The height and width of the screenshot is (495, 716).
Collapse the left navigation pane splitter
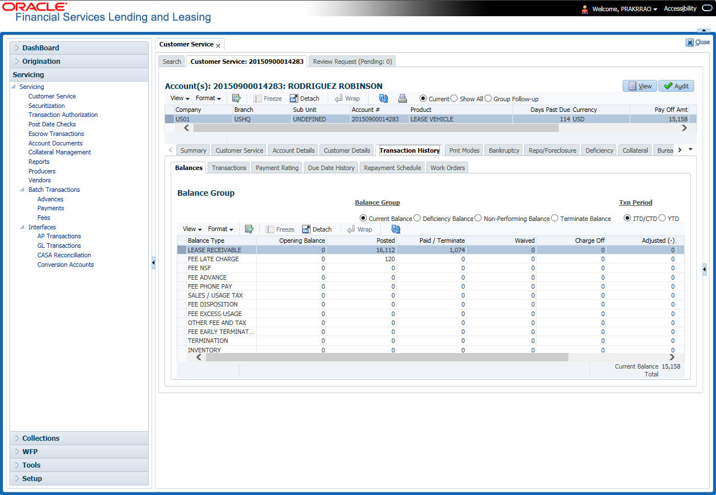(153, 263)
